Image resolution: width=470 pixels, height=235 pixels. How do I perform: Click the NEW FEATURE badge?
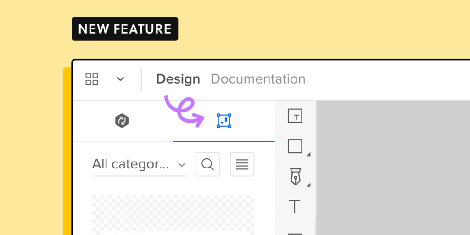pyautogui.click(x=125, y=29)
